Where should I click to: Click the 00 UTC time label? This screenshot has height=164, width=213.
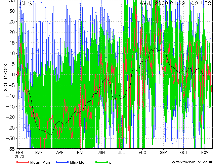tap(201, 3)
